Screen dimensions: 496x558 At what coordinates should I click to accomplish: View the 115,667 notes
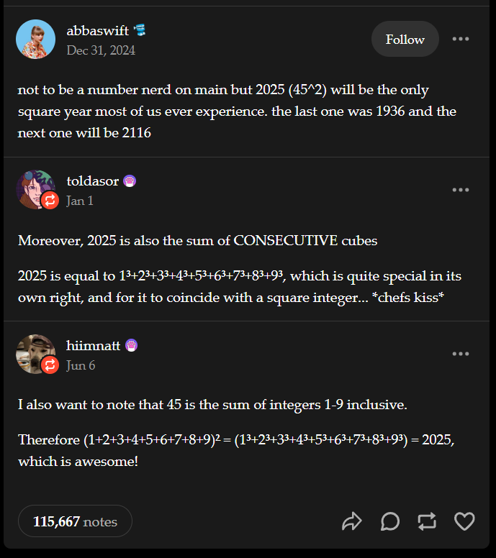75,521
